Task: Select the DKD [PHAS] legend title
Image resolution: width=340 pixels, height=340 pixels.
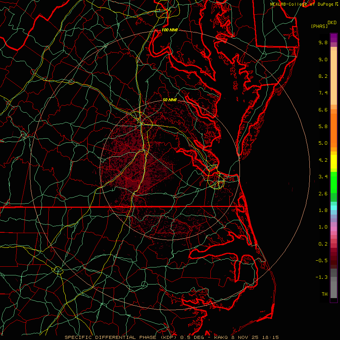Action: point(323,24)
